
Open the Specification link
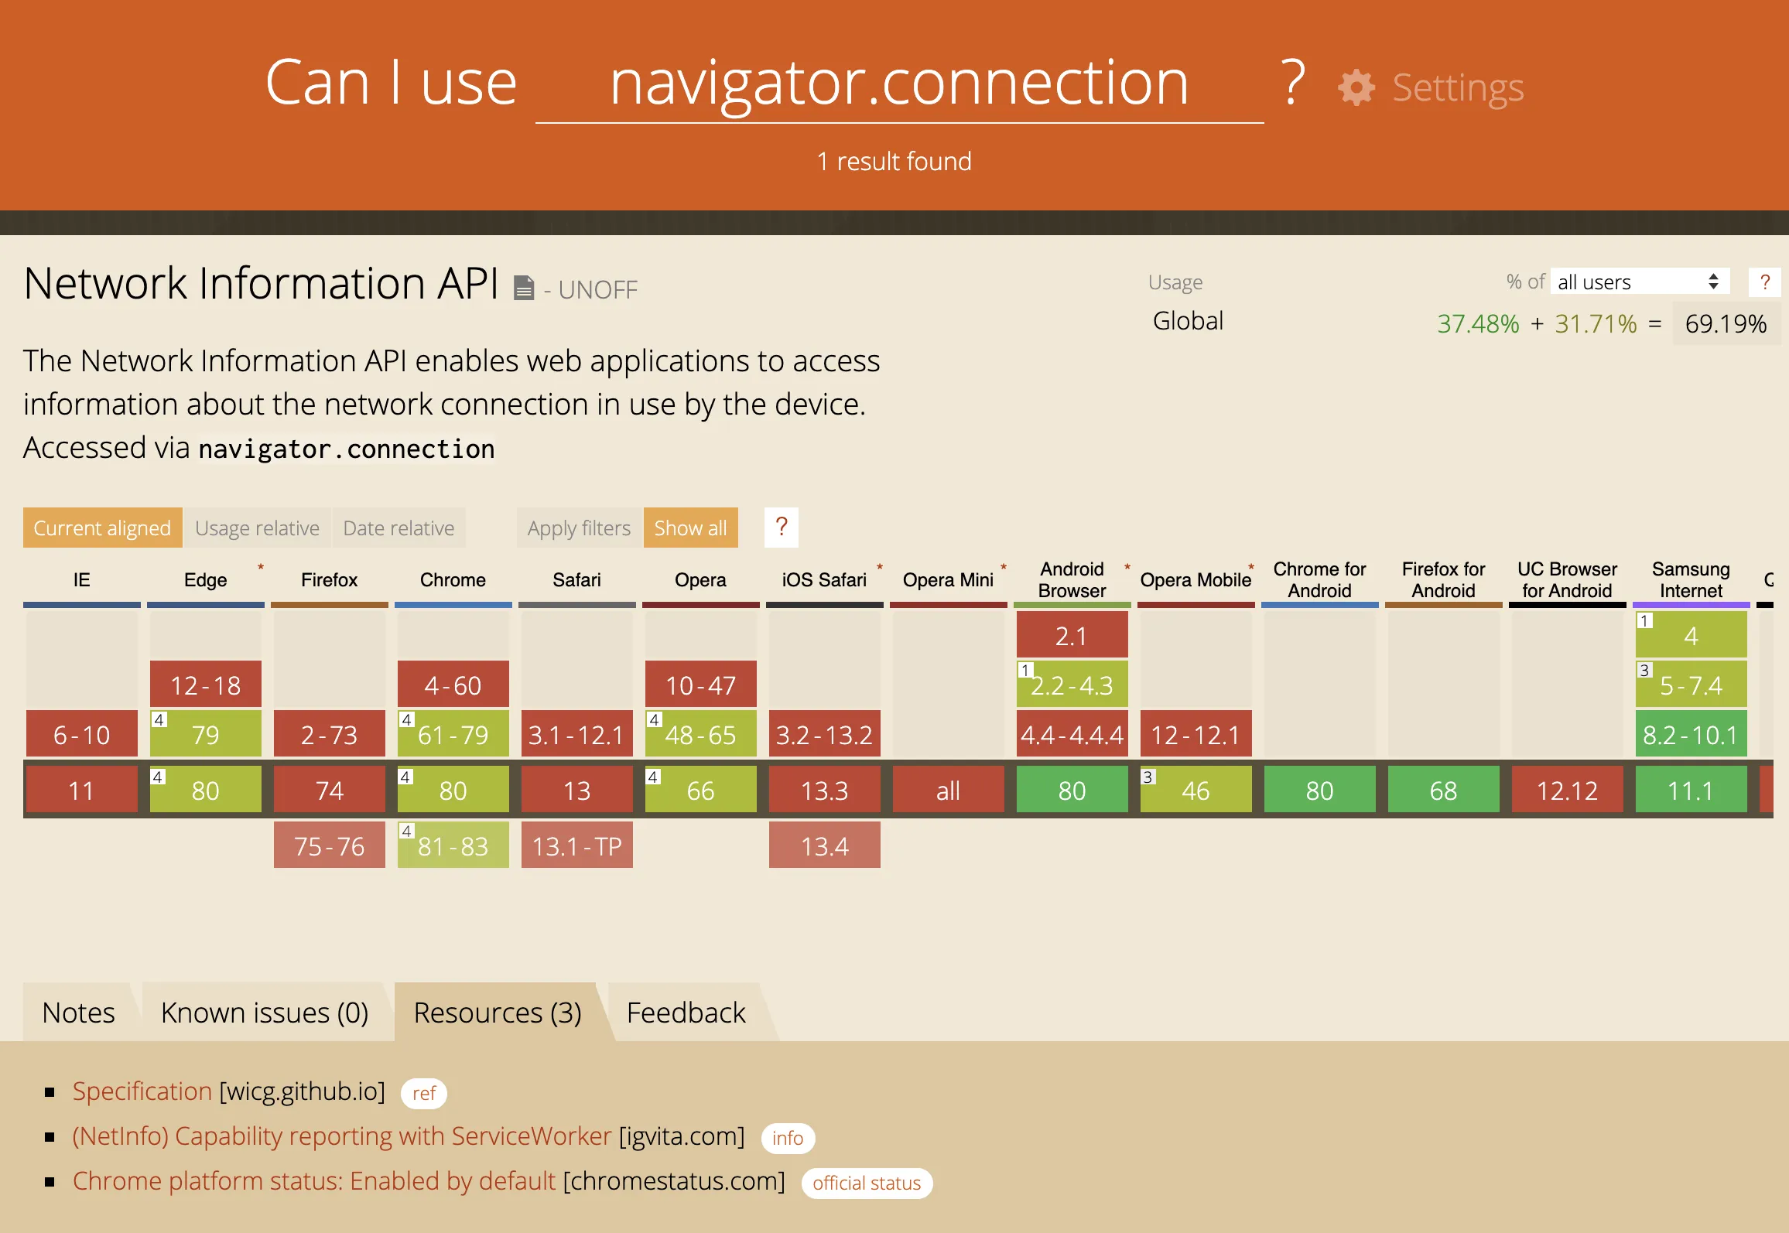(142, 1091)
